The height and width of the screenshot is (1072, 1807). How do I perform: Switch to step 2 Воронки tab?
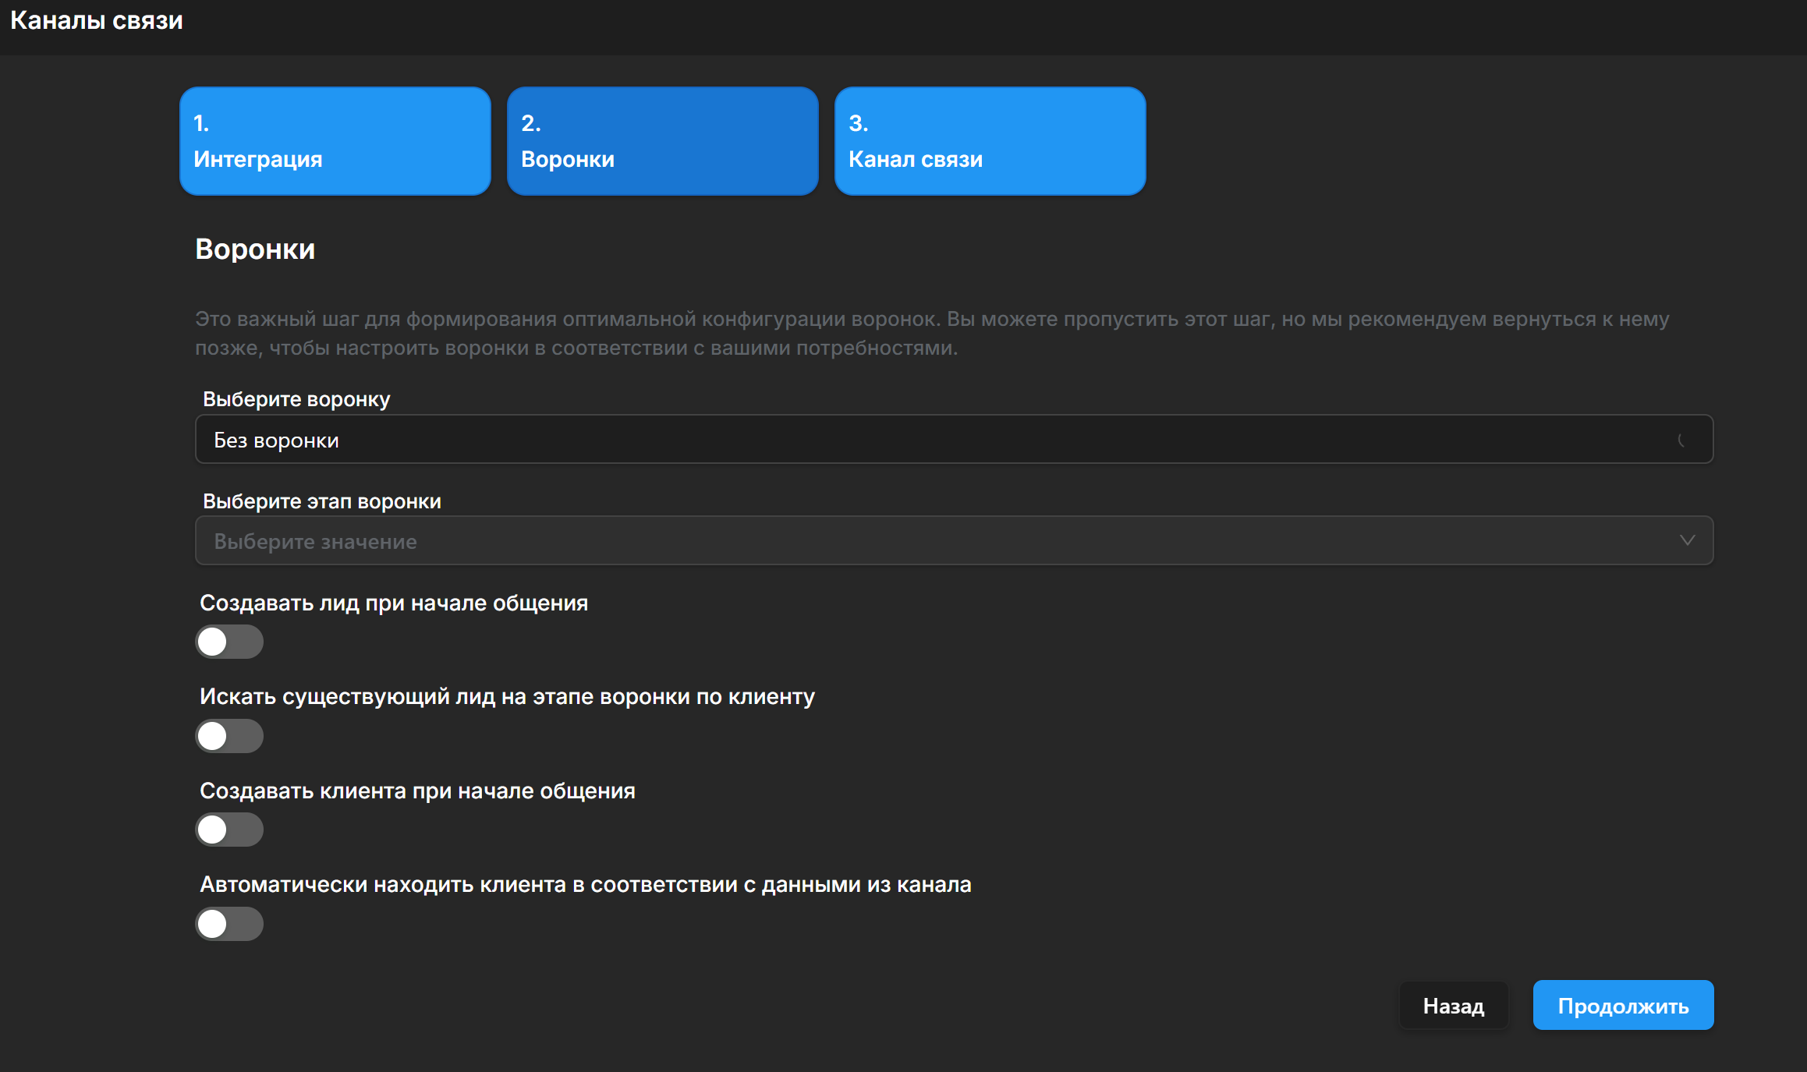(x=662, y=141)
